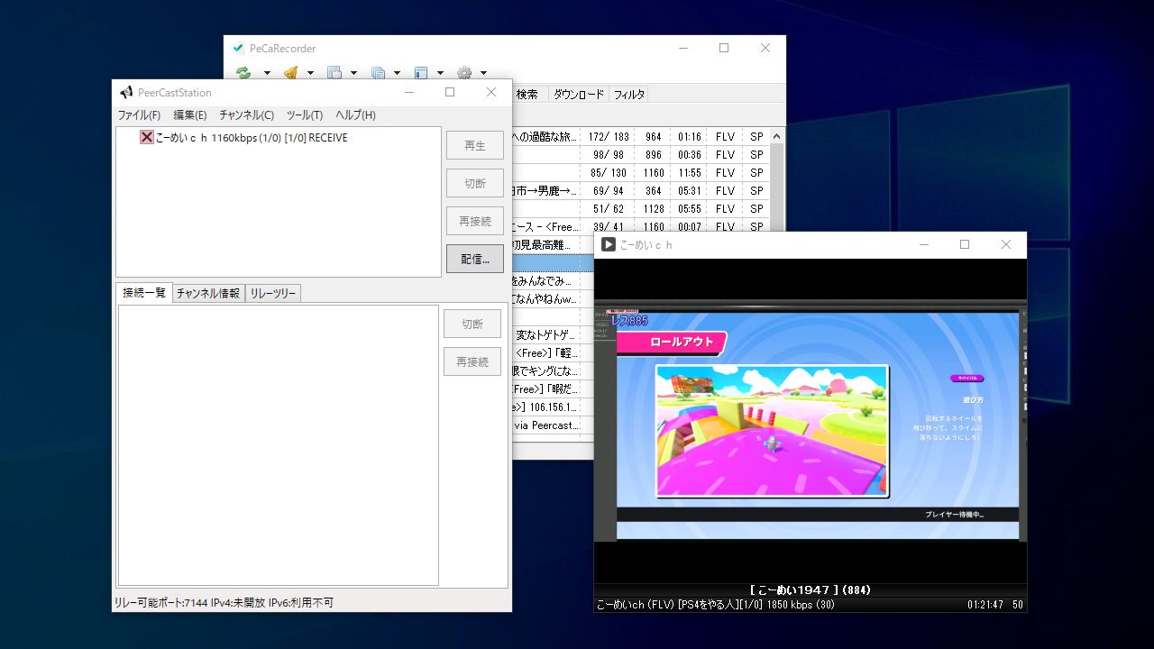Click the red X status icon for こーめいch
This screenshot has width=1154, height=649.
(147, 138)
